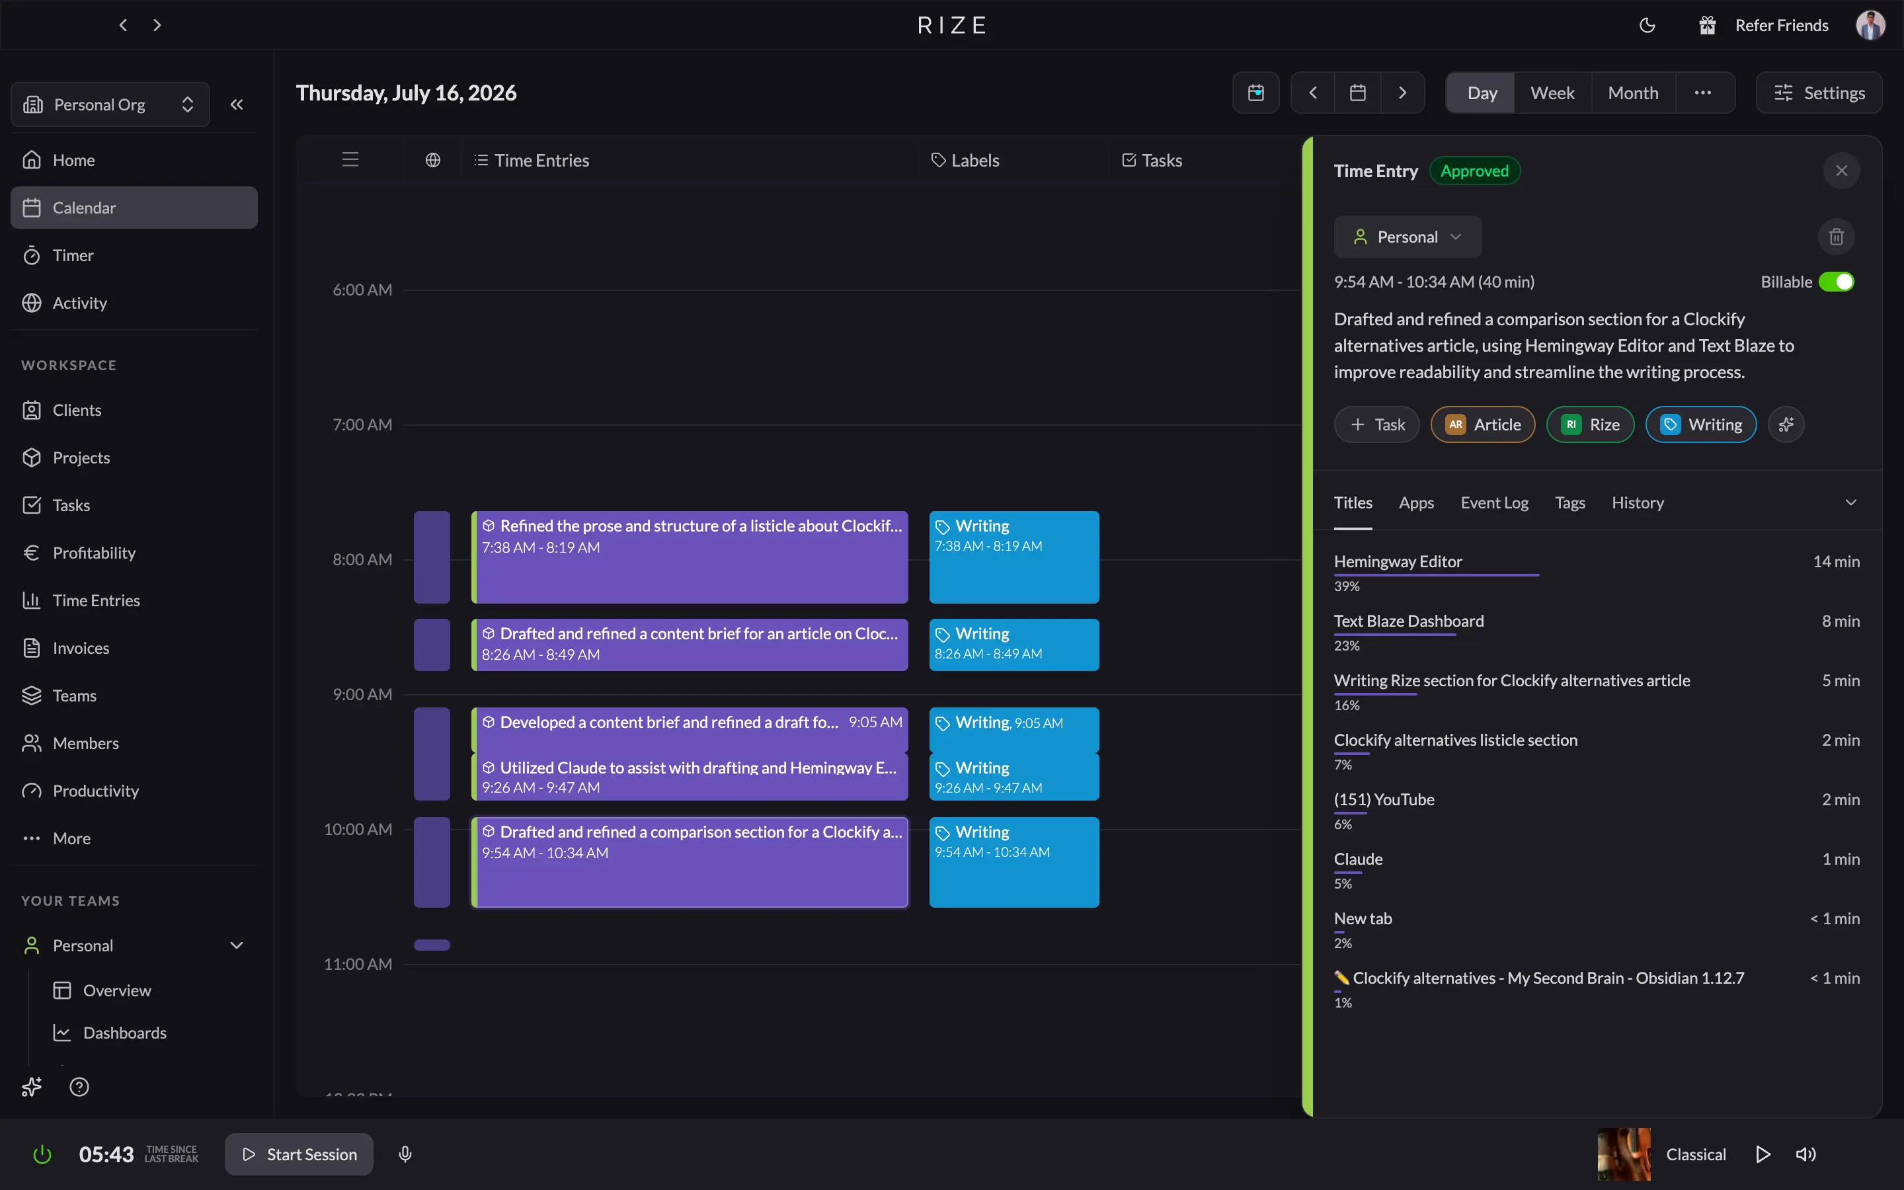Open Profitability in sidebar
This screenshot has width=1904, height=1190.
tap(134, 553)
